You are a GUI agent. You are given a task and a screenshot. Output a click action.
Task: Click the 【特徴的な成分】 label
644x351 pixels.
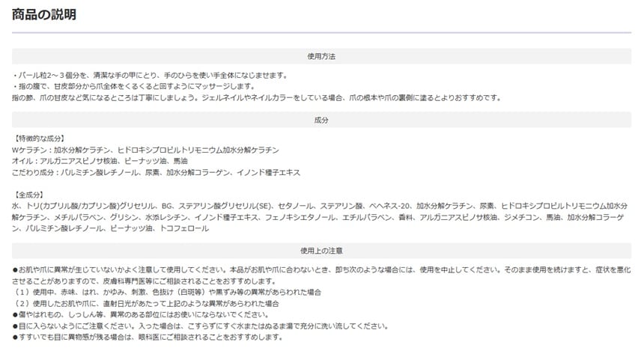click(x=40, y=139)
